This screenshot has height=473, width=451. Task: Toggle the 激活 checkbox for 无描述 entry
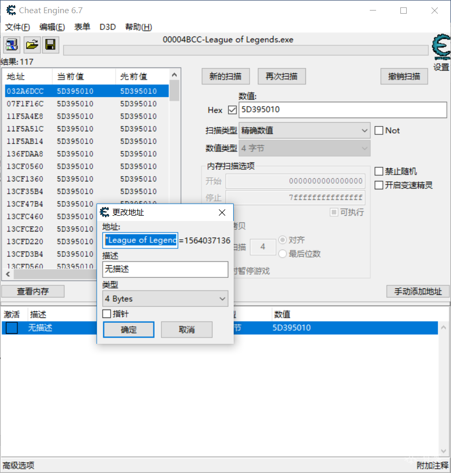[12, 328]
